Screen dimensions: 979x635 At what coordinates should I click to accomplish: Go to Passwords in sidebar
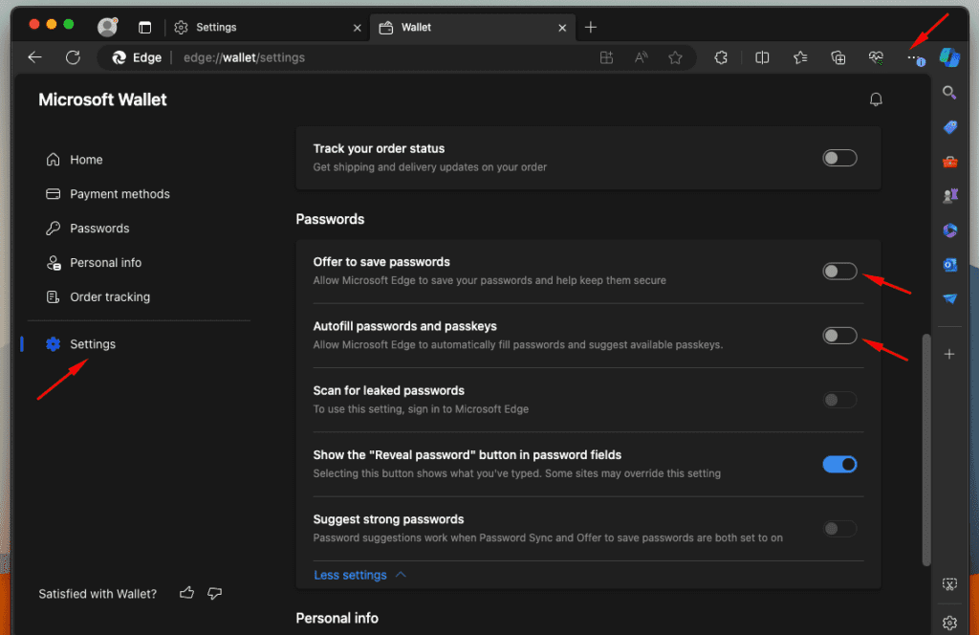click(x=99, y=229)
